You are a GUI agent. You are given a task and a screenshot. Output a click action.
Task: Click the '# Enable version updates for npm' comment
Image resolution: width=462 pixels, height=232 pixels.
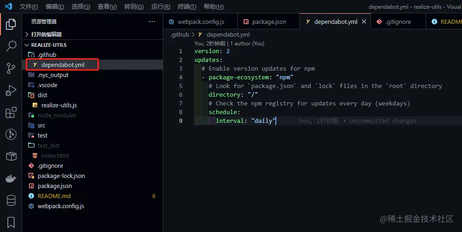(258, 68)
